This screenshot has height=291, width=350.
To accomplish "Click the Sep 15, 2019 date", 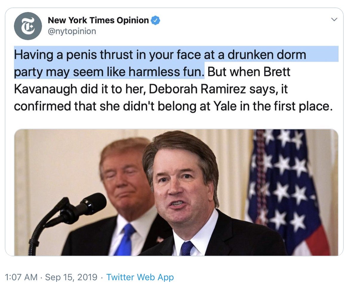I will [x=71, y=277].
